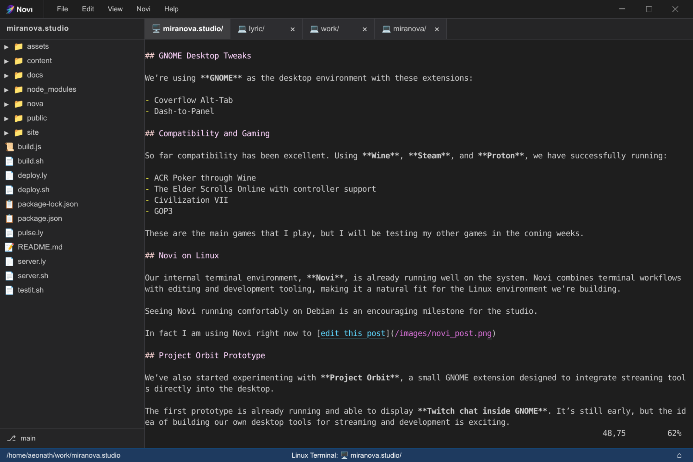This screenshot has height=462, width=693.
Task: Click the deploy.ly file icon
Action: [9, 175]
